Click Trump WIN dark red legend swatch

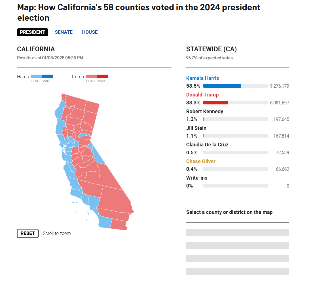[x=102, y=76]
